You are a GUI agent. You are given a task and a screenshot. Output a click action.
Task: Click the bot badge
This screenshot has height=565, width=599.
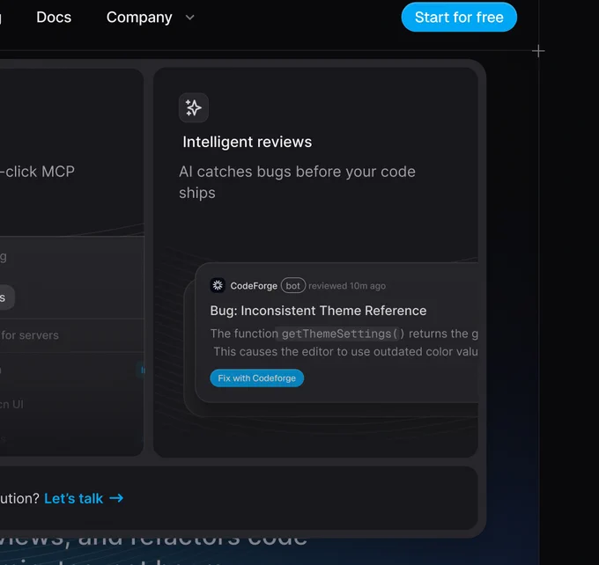pyautogui.click(x=293, y=285)
